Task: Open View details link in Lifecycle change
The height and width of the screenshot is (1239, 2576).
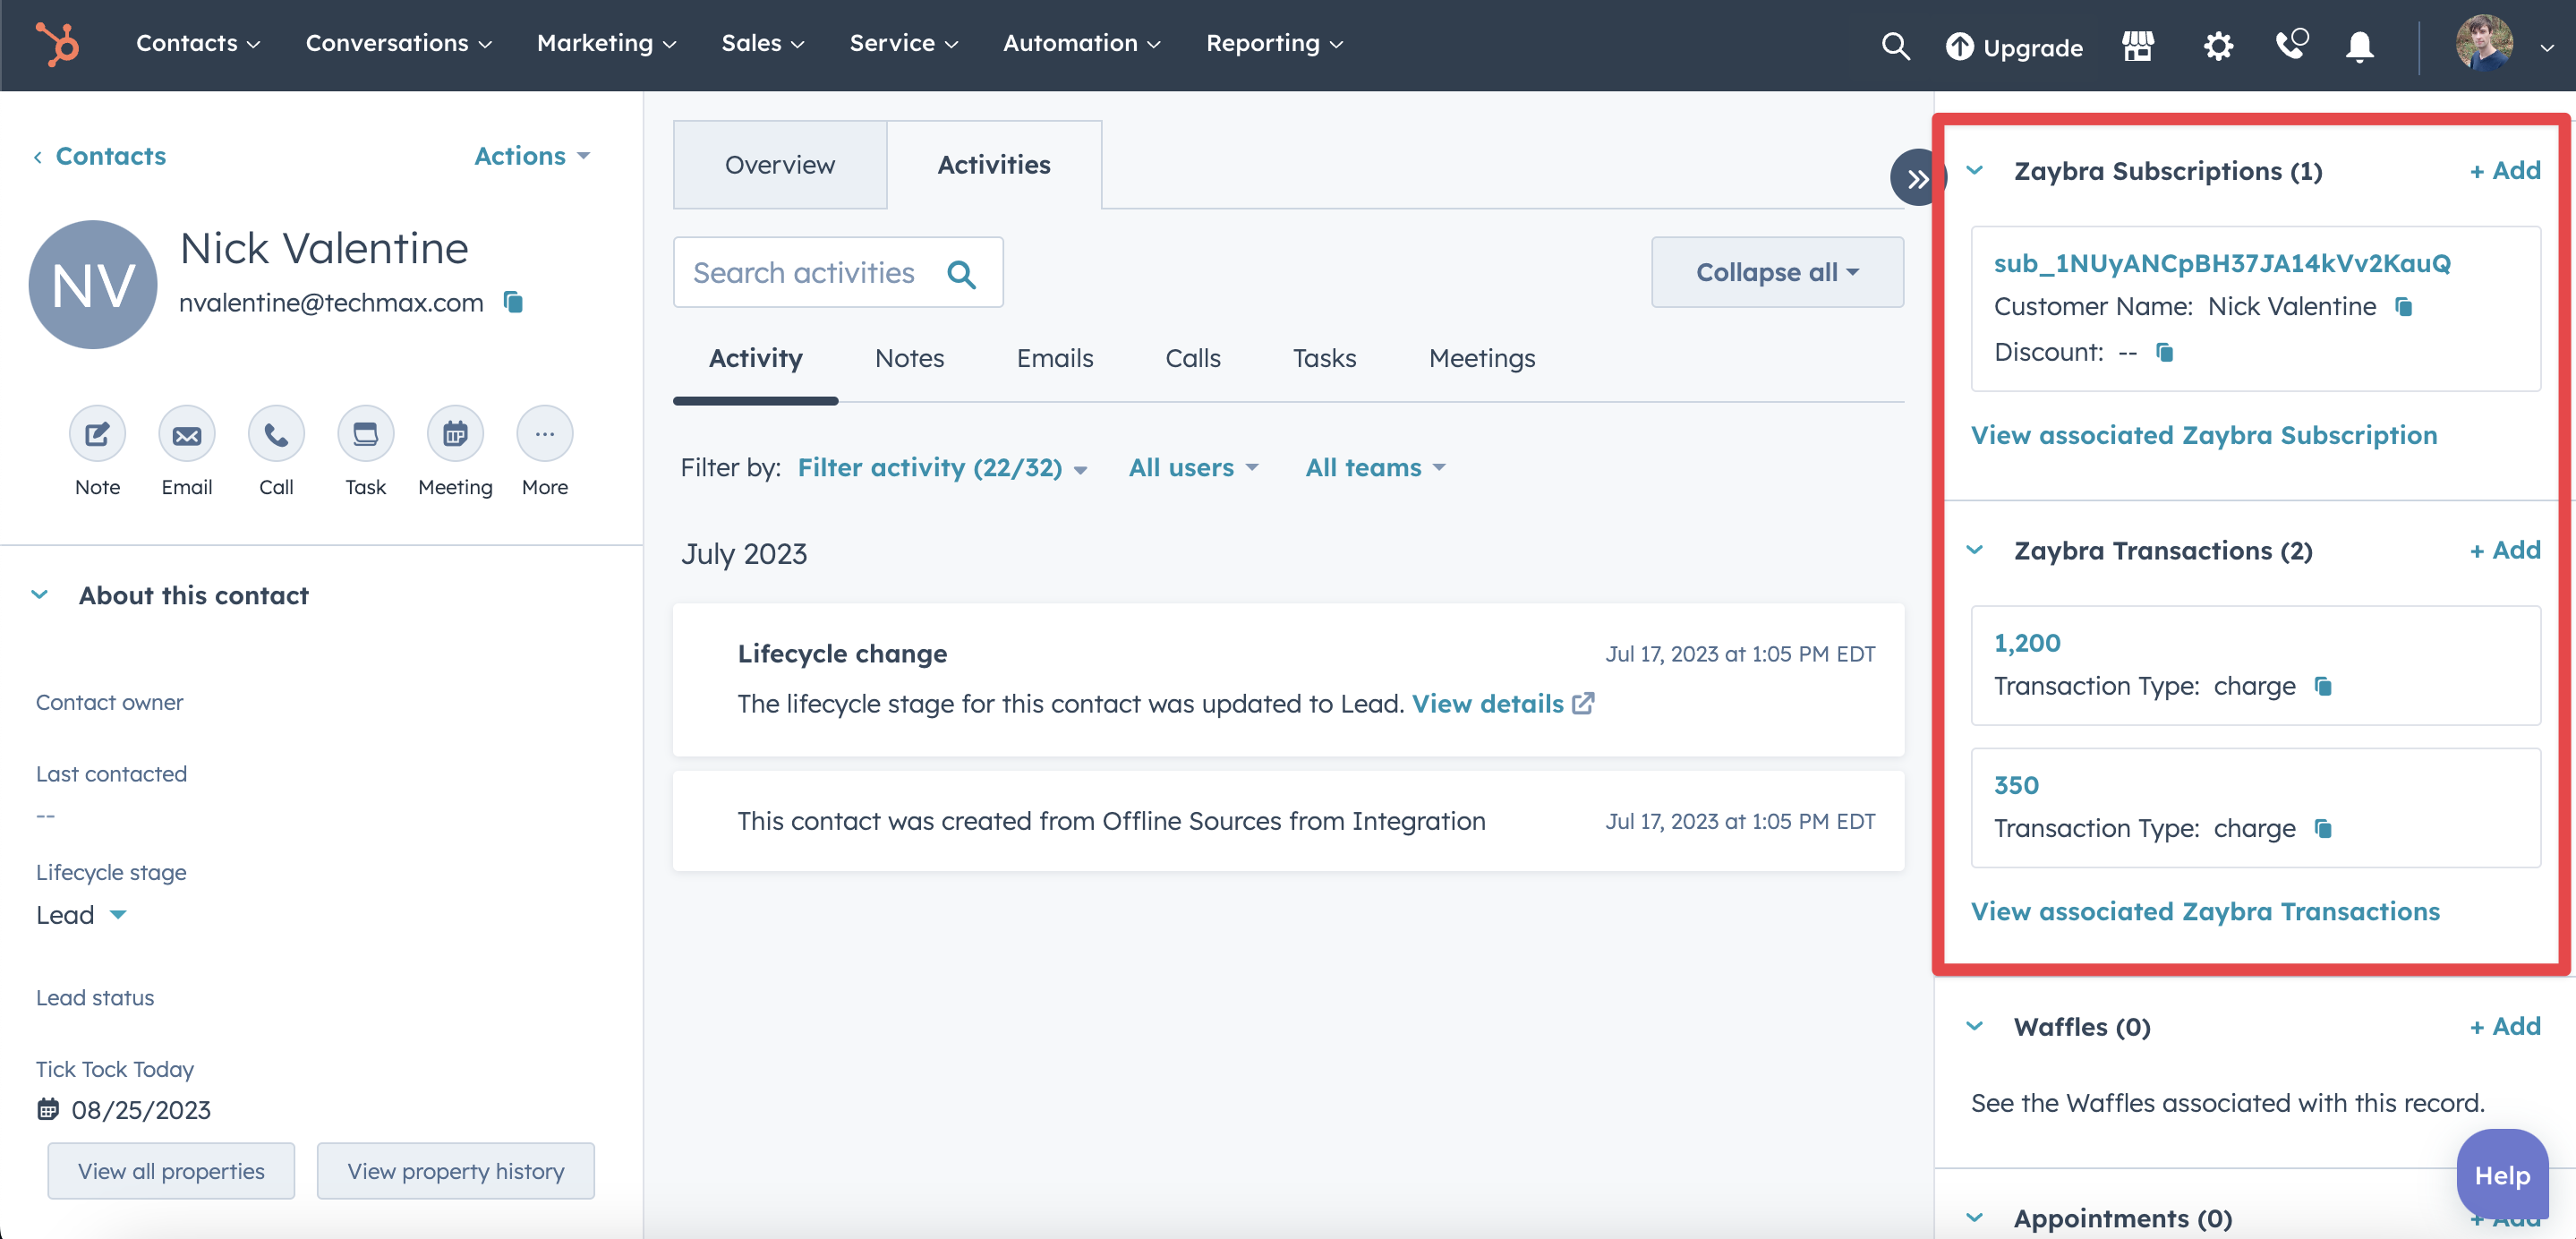Action: tap(1487, 703)
